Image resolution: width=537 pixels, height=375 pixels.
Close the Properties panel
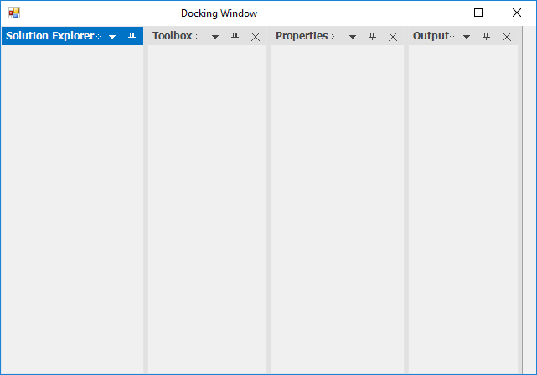coord(393,37)
